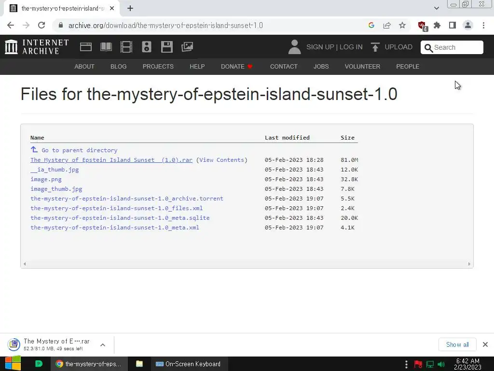Open the Chrome profile avatar

pos(468,25)
